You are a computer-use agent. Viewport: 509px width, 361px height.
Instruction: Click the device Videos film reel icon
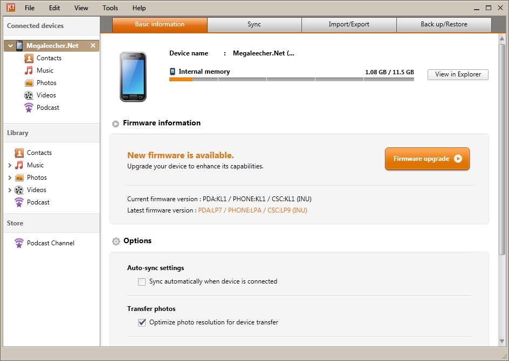[29, 95]
